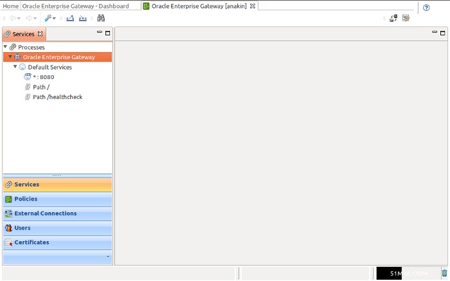Click the External Connections section icon
Viewport: 450px width, 281px height.
[x=8, y=213]
